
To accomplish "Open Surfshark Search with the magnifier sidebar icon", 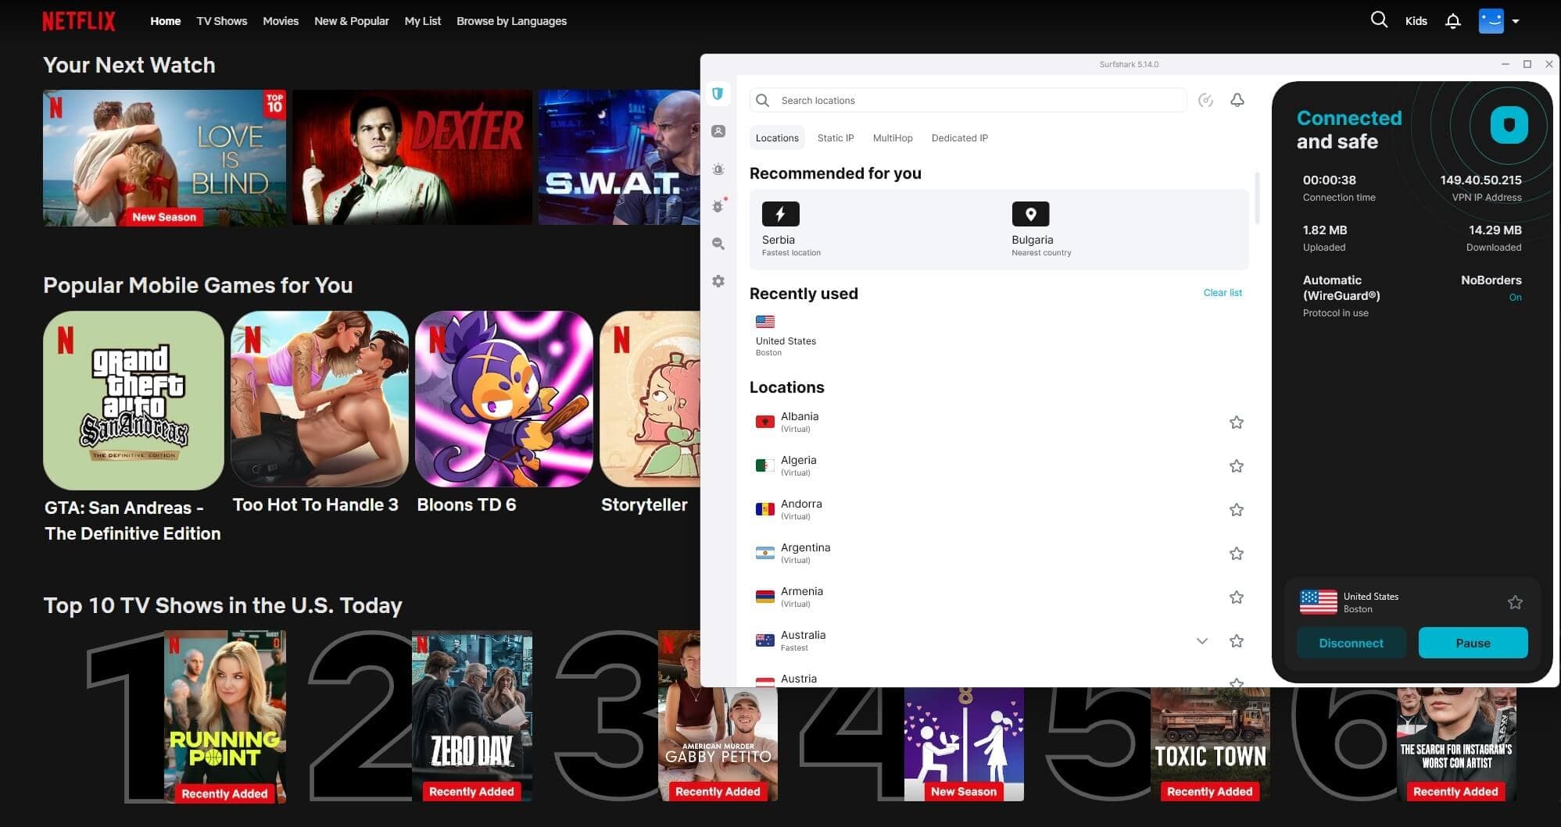I will [x=718, y=244].
